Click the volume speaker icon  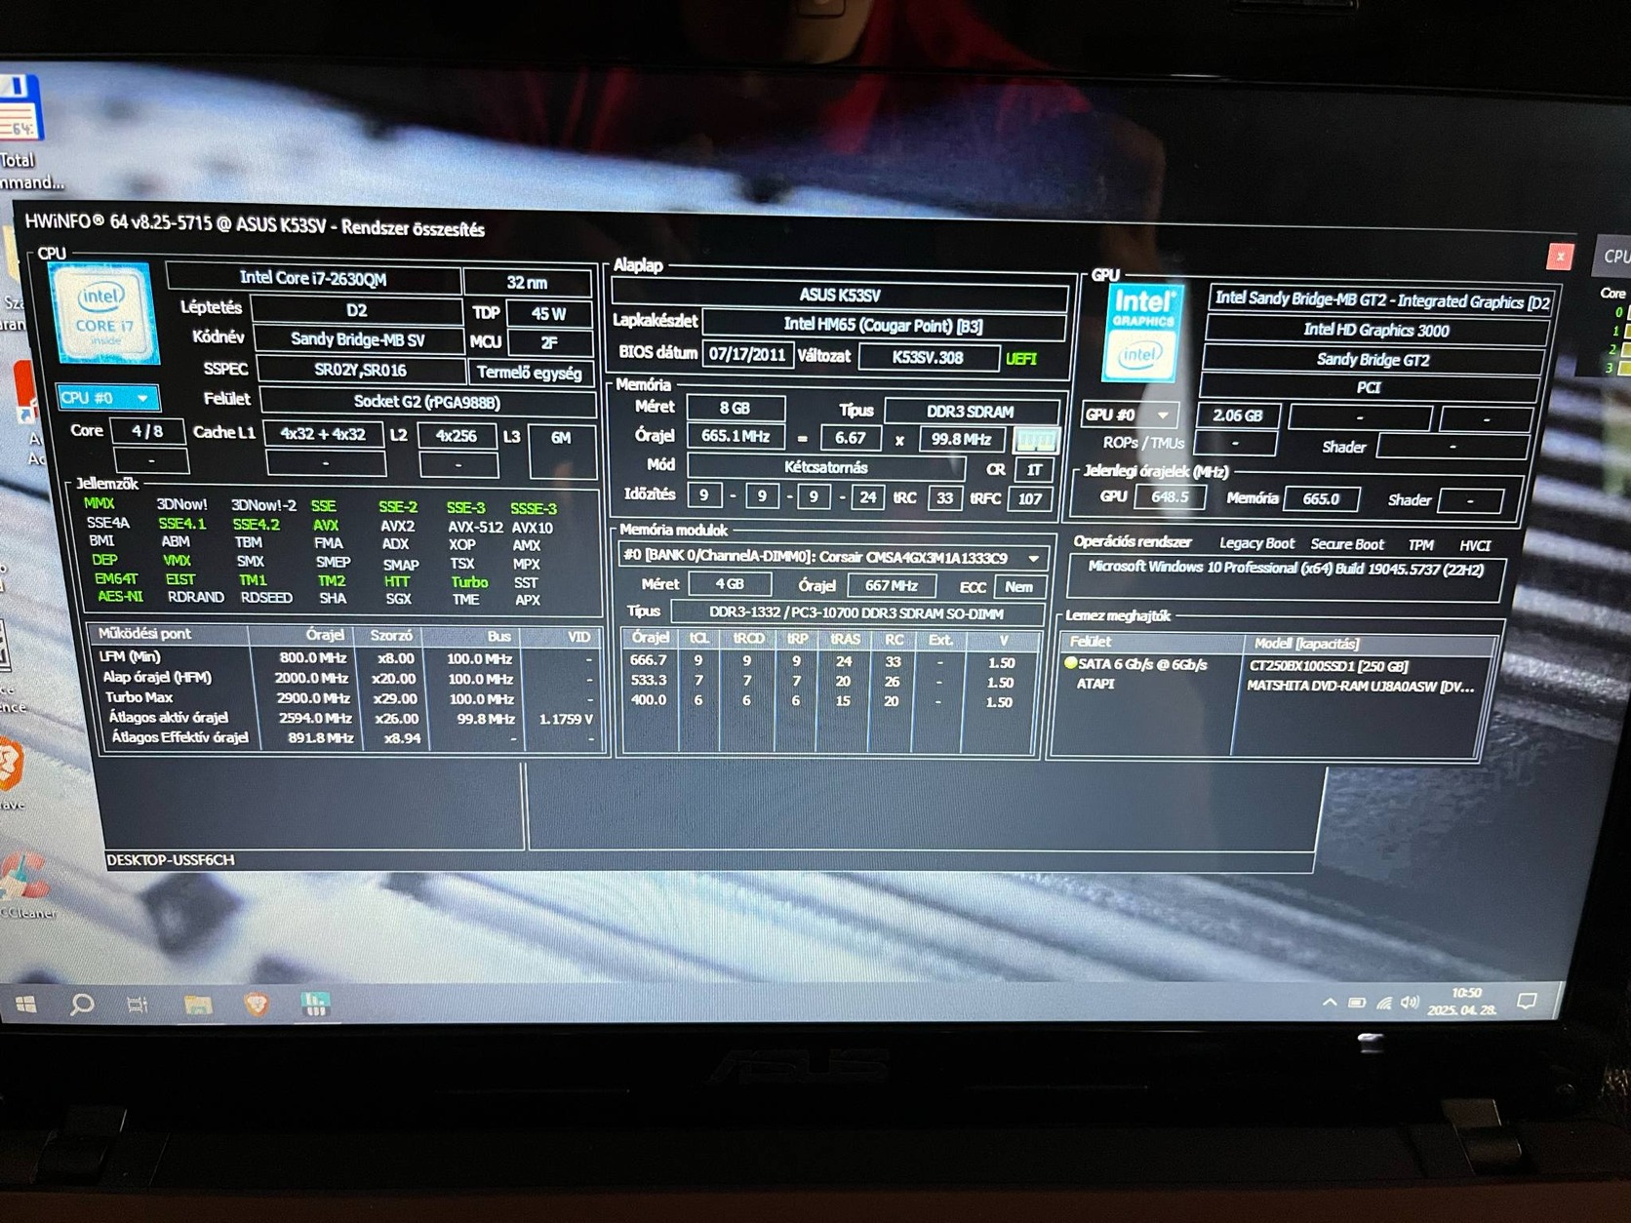(1409, 1002)
